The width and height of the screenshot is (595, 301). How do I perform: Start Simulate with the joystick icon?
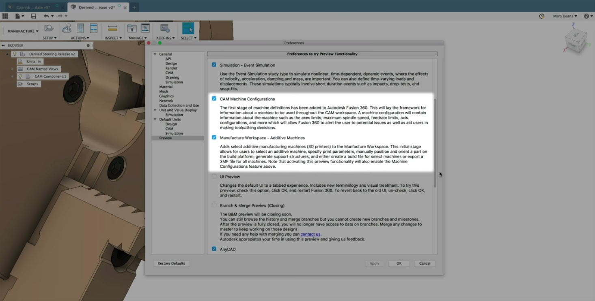pyautogui.click(x=67, y=28)
